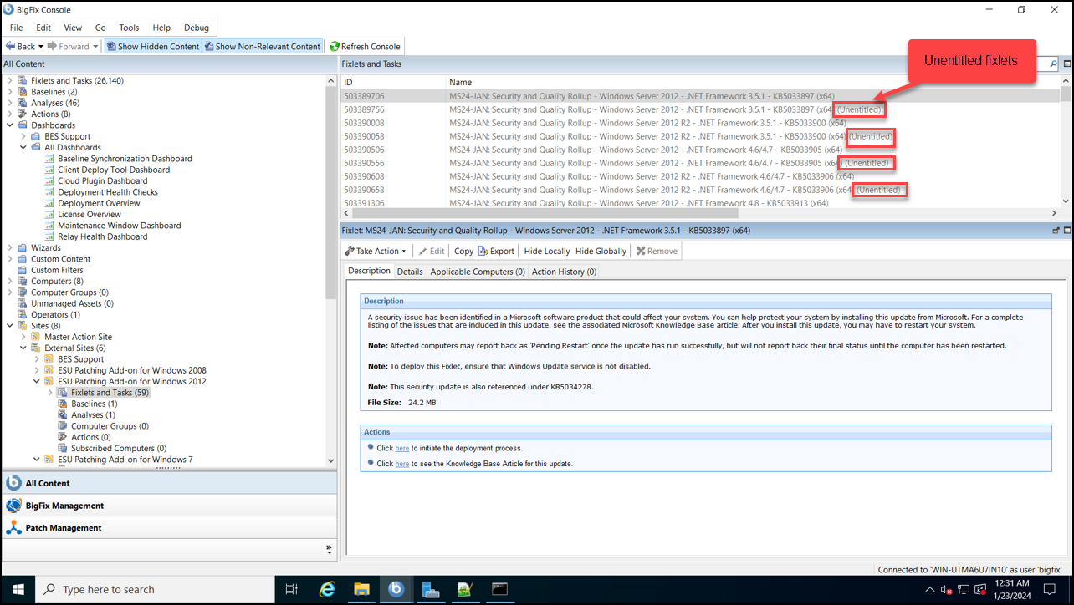Open the File menu

(x=16, y=28)
